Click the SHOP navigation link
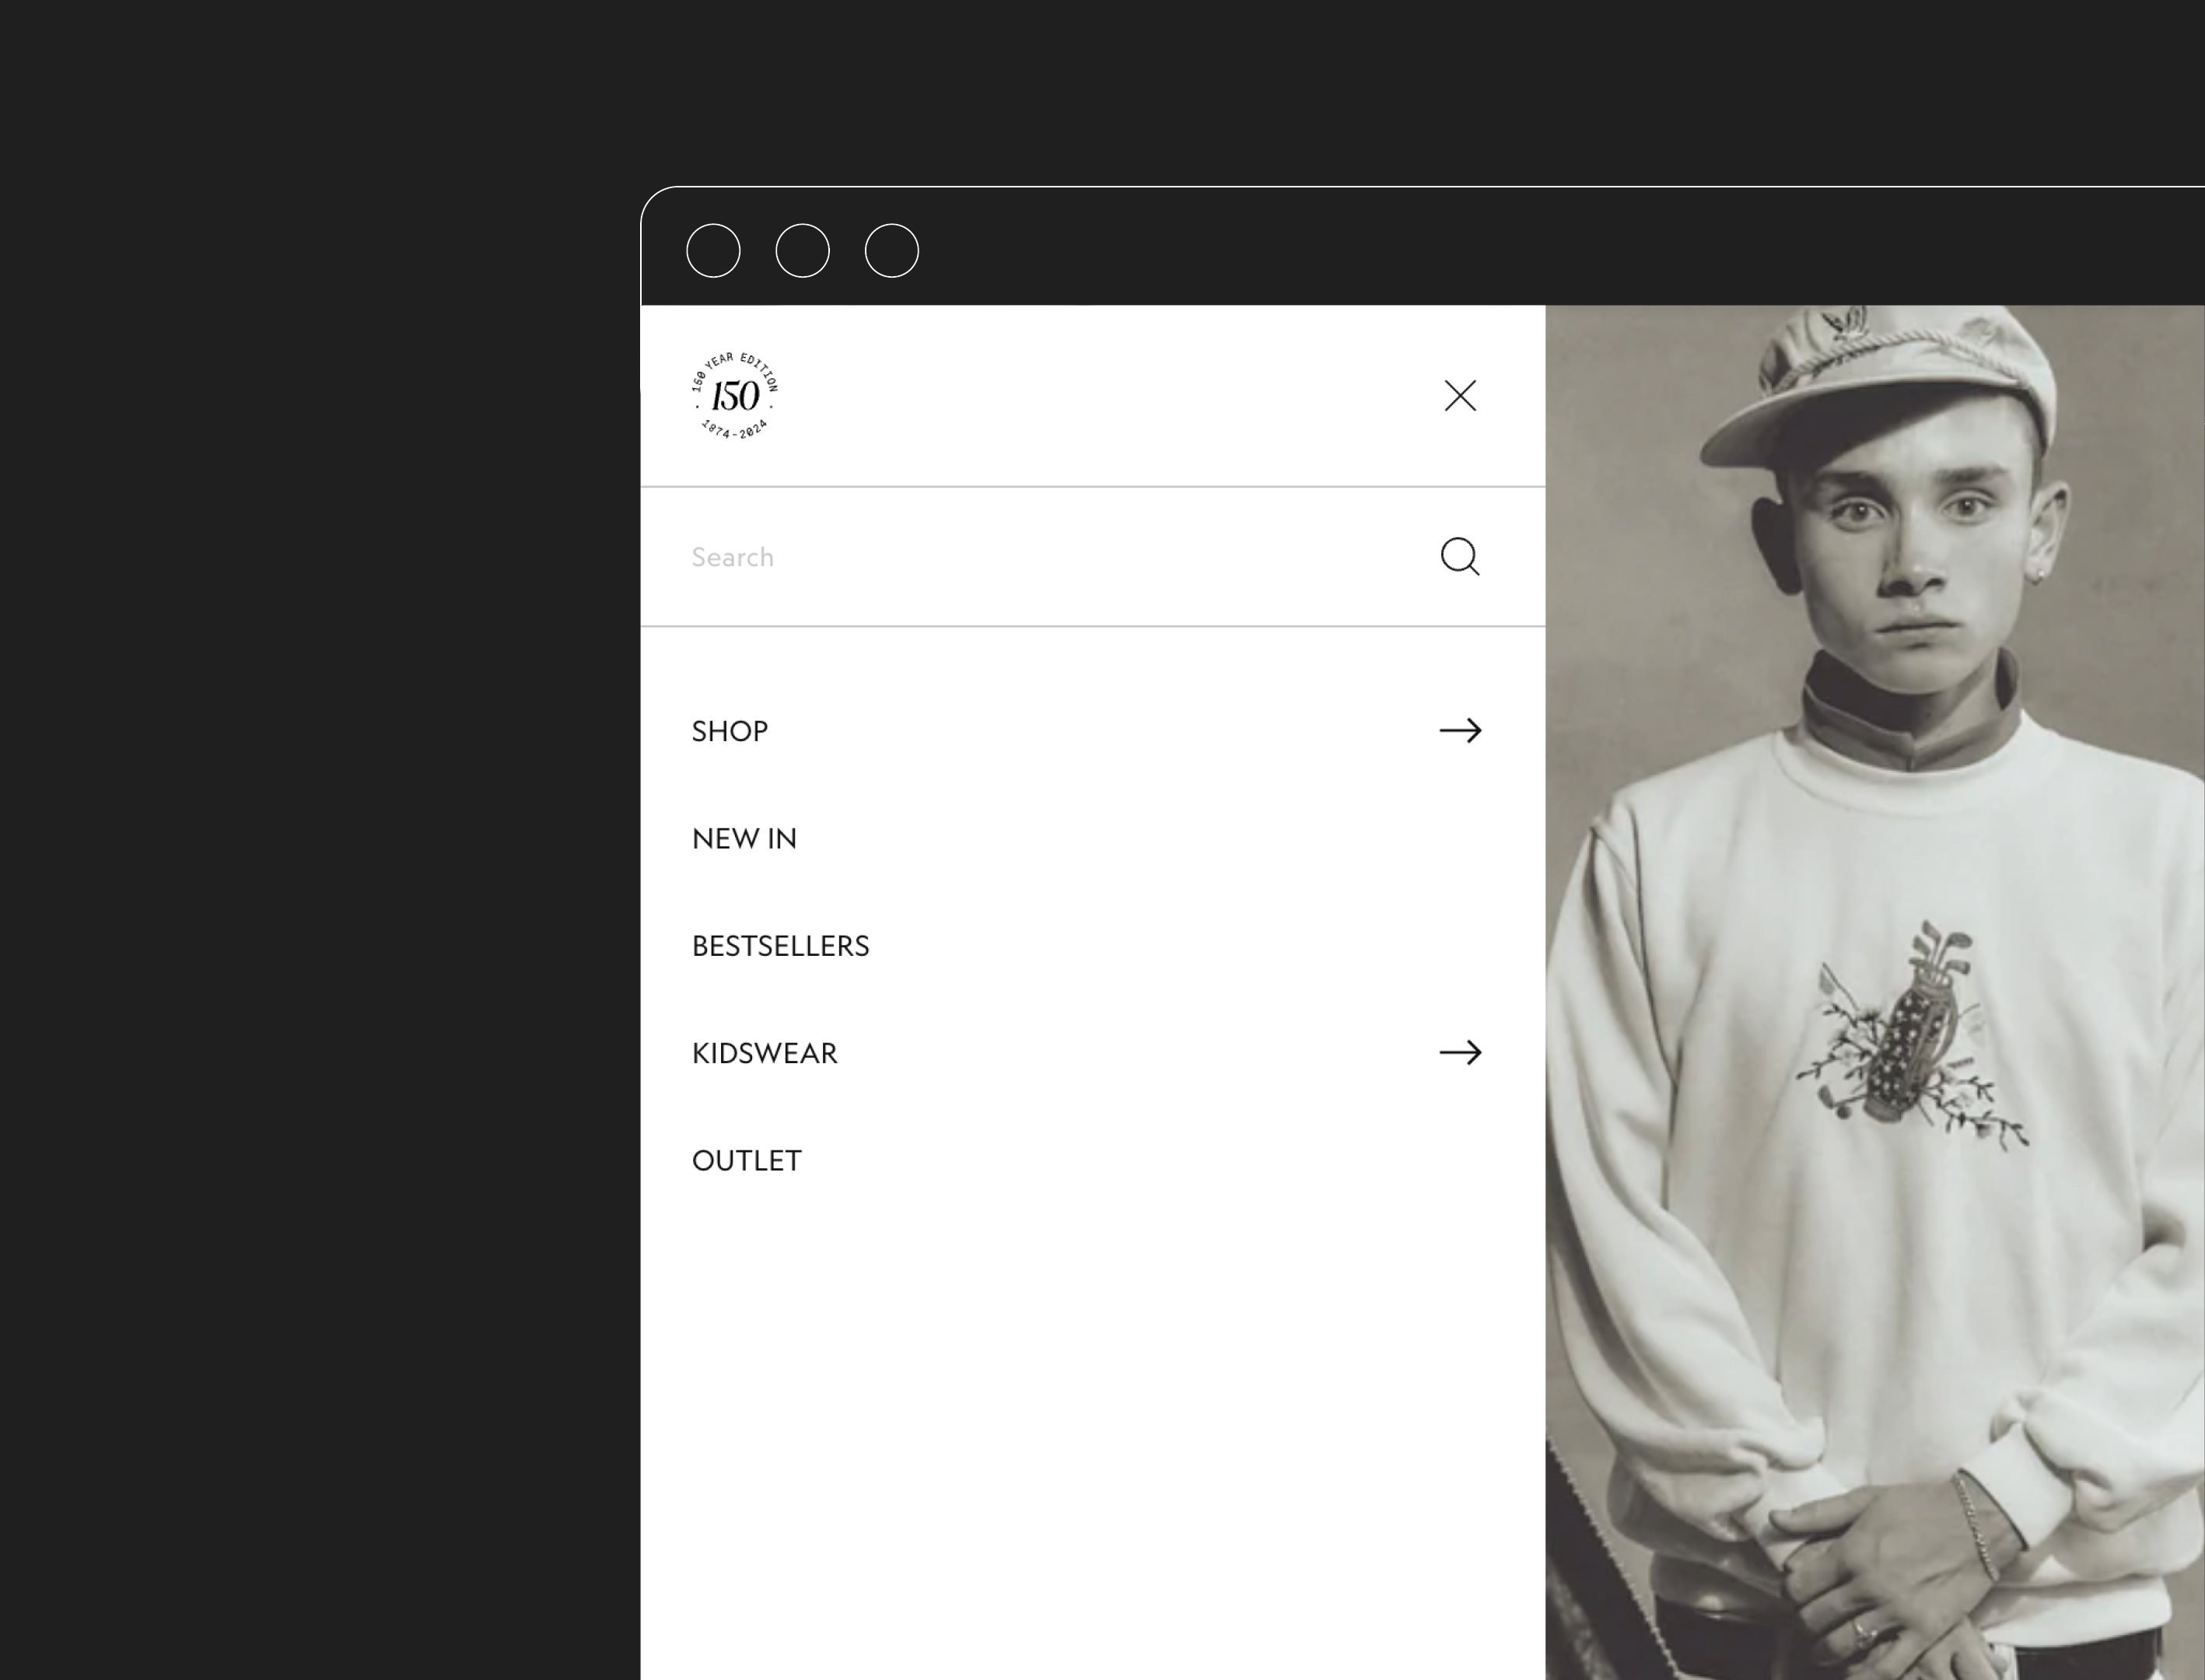 coord(729,729)
